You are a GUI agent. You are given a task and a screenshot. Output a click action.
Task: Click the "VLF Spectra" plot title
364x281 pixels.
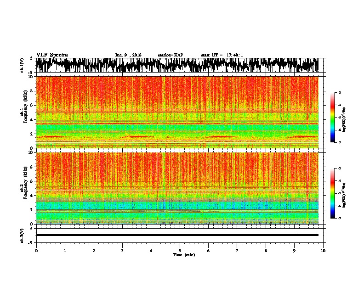[52, 55]
